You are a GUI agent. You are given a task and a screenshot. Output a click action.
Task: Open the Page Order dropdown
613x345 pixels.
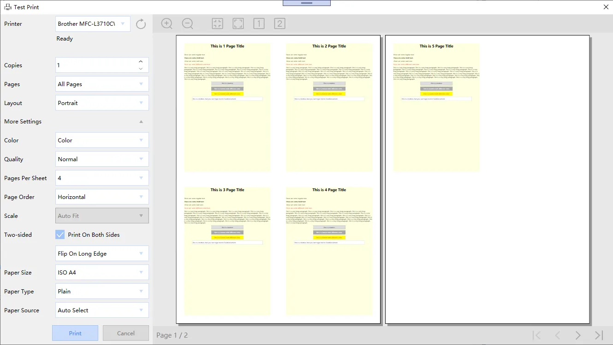click(102, 197)
